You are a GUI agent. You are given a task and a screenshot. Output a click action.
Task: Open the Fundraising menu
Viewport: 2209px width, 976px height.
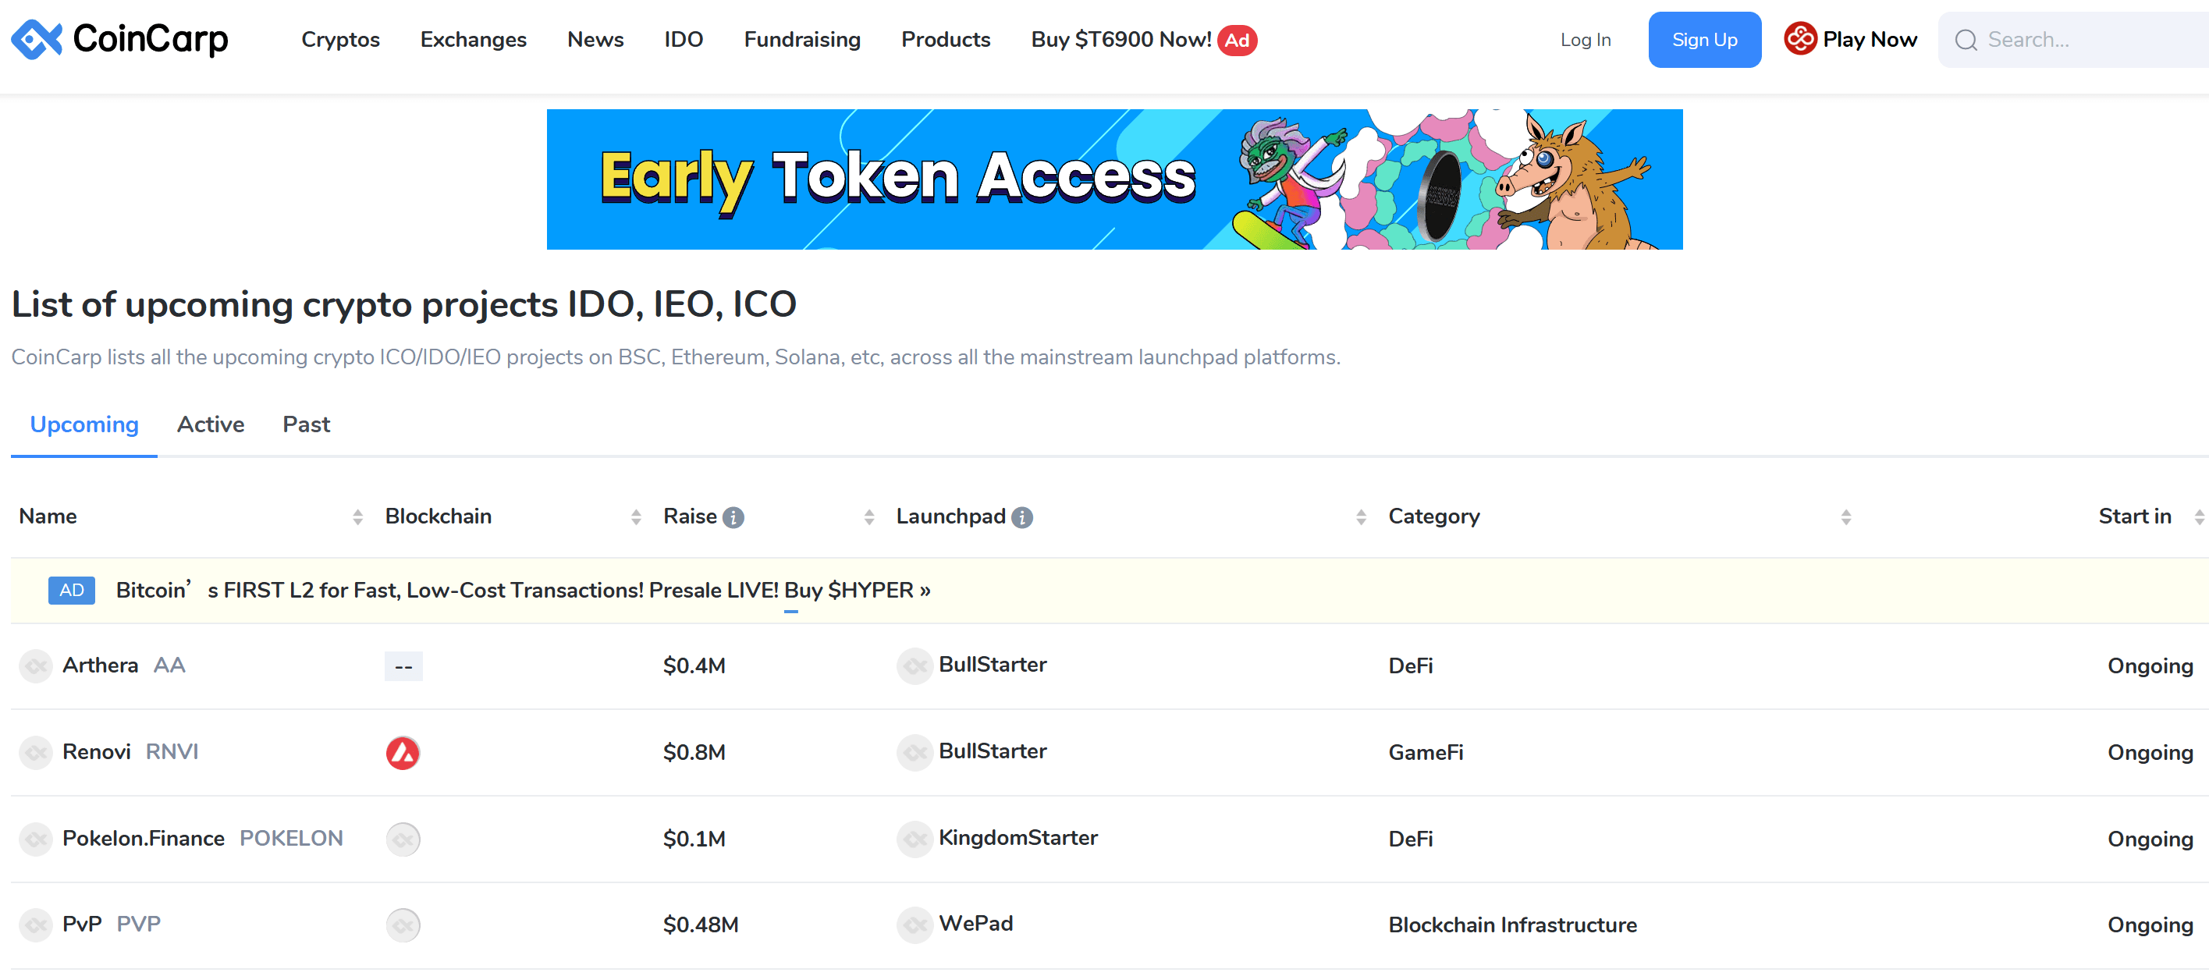tap(802, 40)
